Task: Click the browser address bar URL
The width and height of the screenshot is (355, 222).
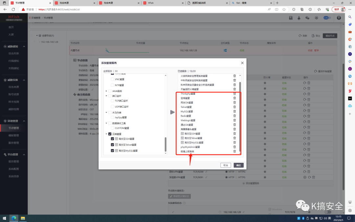Action: pos(59,10)
